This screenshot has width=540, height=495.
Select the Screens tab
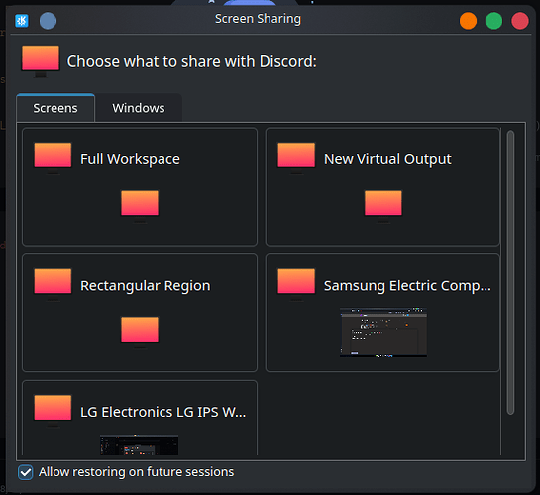[55, 108]
